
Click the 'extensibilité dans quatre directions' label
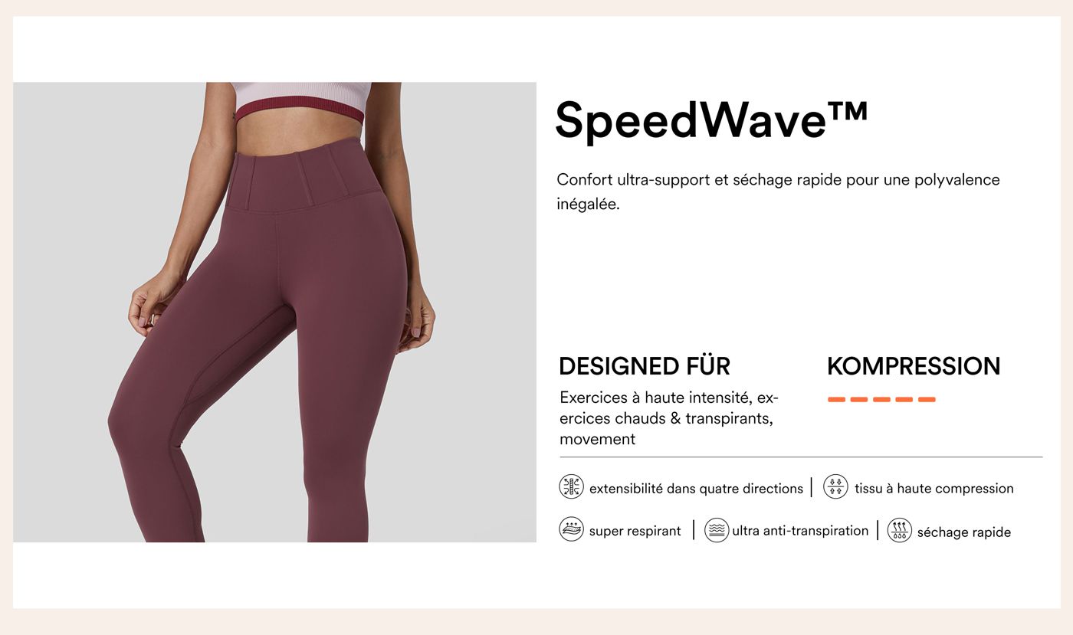696,489
